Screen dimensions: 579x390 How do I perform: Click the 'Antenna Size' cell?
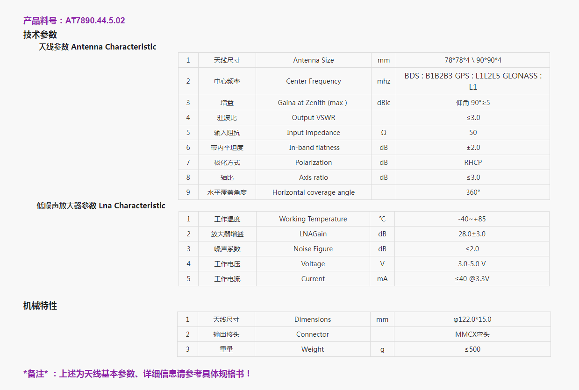click(314, 60)
